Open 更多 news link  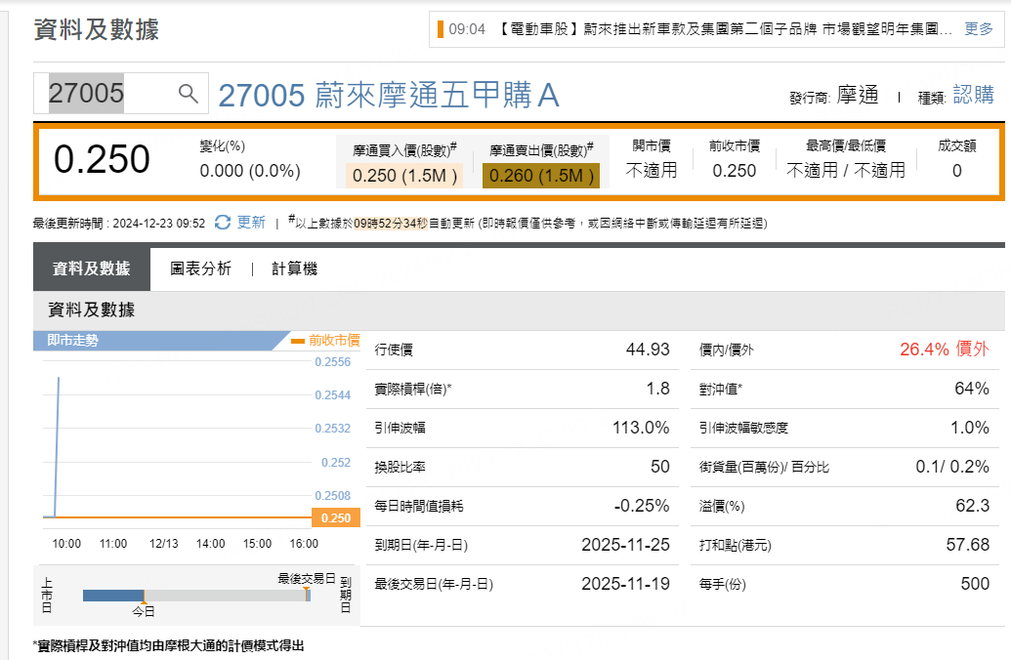click(x=978, y=29)
